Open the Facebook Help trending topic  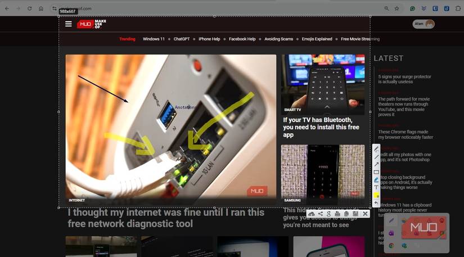pos(242,39)
